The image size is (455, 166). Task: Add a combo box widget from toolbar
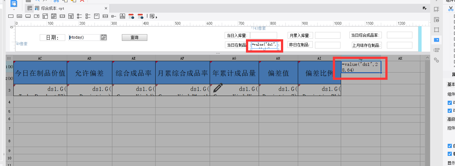(x=37, y=16)
